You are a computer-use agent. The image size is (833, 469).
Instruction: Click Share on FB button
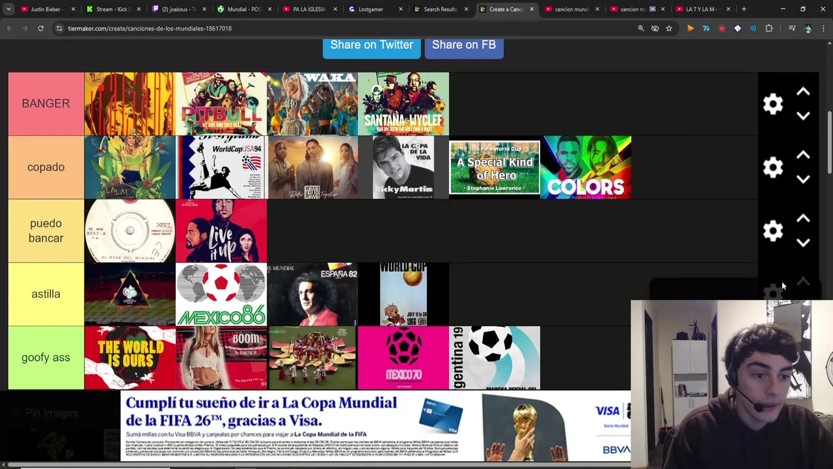[x=464, y=46]
